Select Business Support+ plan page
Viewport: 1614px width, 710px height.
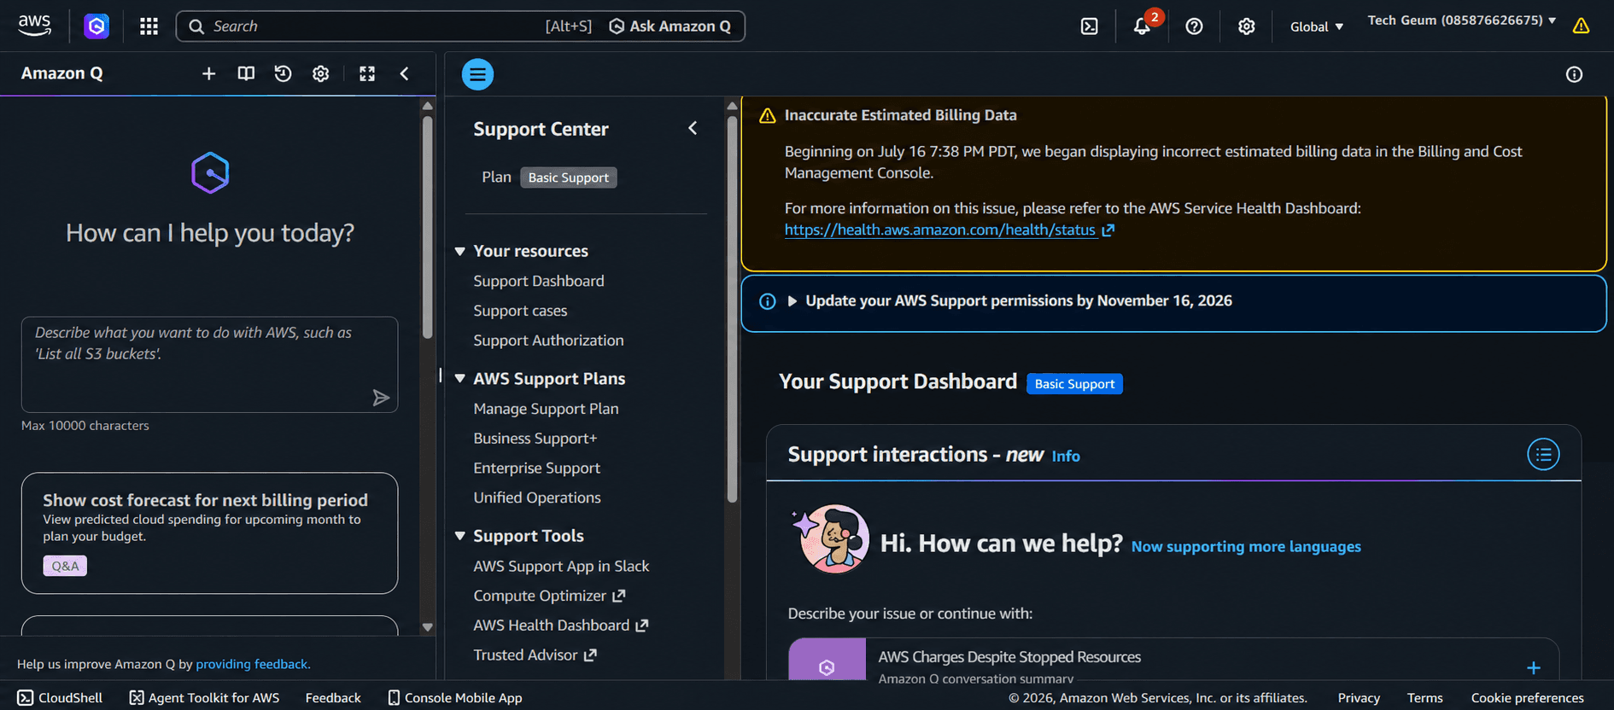535,439
